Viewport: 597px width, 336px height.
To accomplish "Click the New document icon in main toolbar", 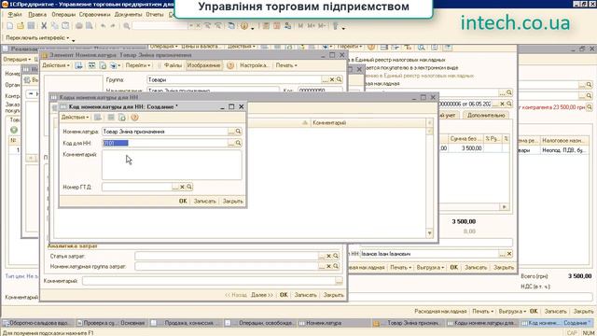I will pos(10,26).
